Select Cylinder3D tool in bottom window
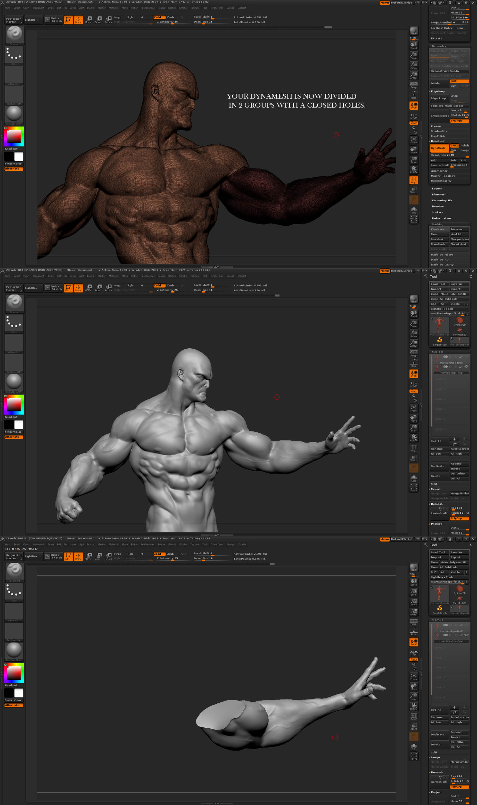 [459, 590]
